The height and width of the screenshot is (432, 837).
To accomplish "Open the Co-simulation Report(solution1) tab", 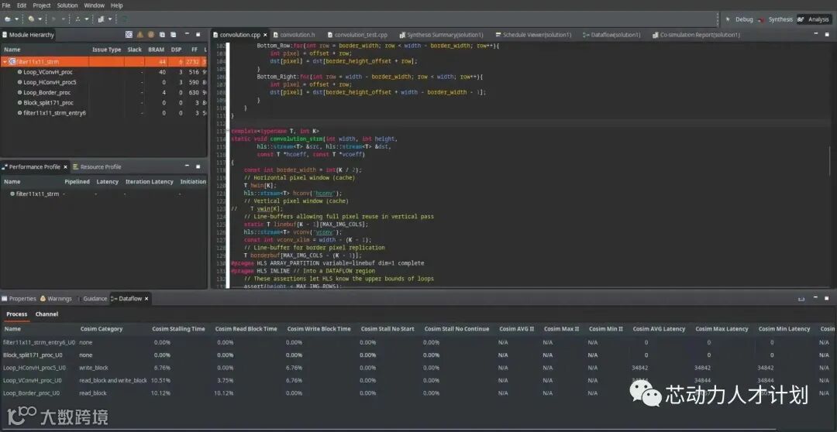I will (x=696, y=35).
